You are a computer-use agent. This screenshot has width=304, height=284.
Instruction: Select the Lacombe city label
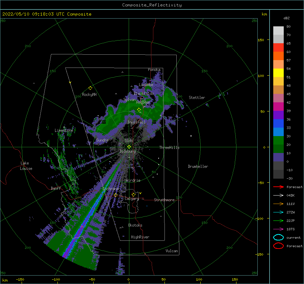(x=146, y=85)
